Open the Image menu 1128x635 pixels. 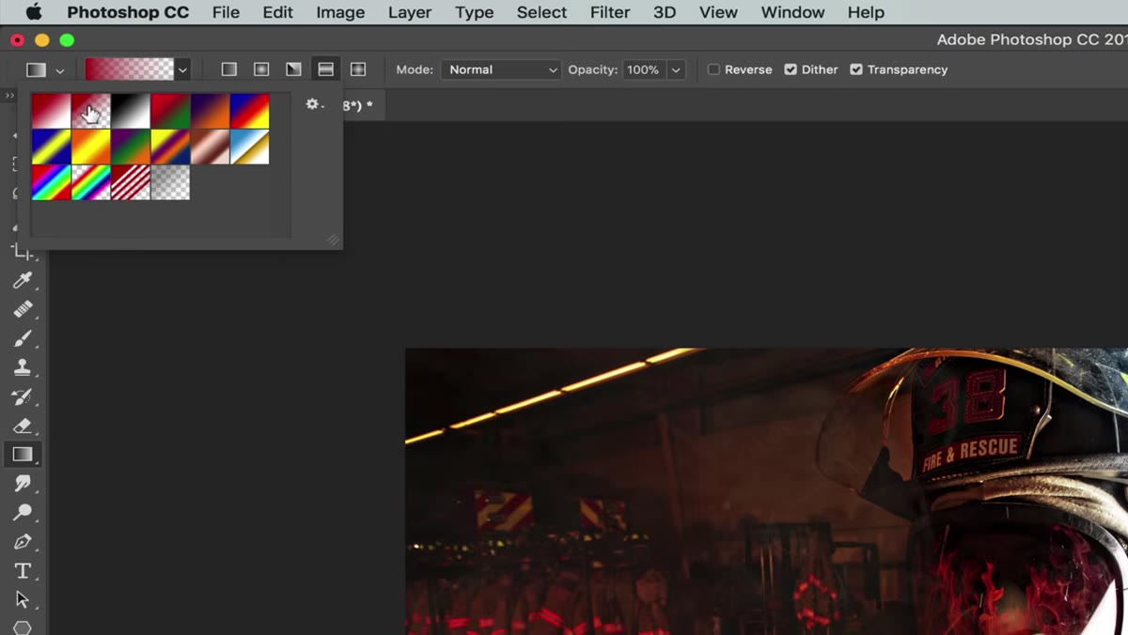[x=340, y=12]
